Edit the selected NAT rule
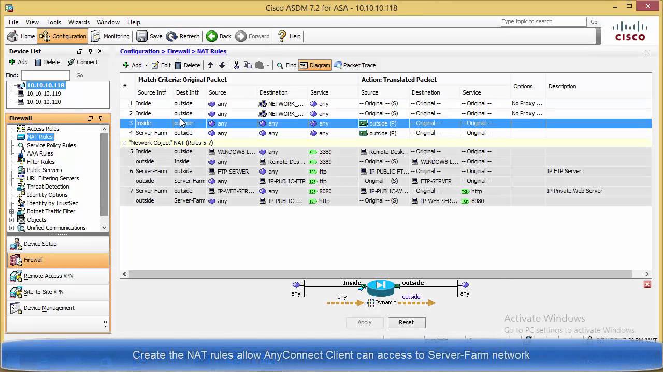 (161, 65)
